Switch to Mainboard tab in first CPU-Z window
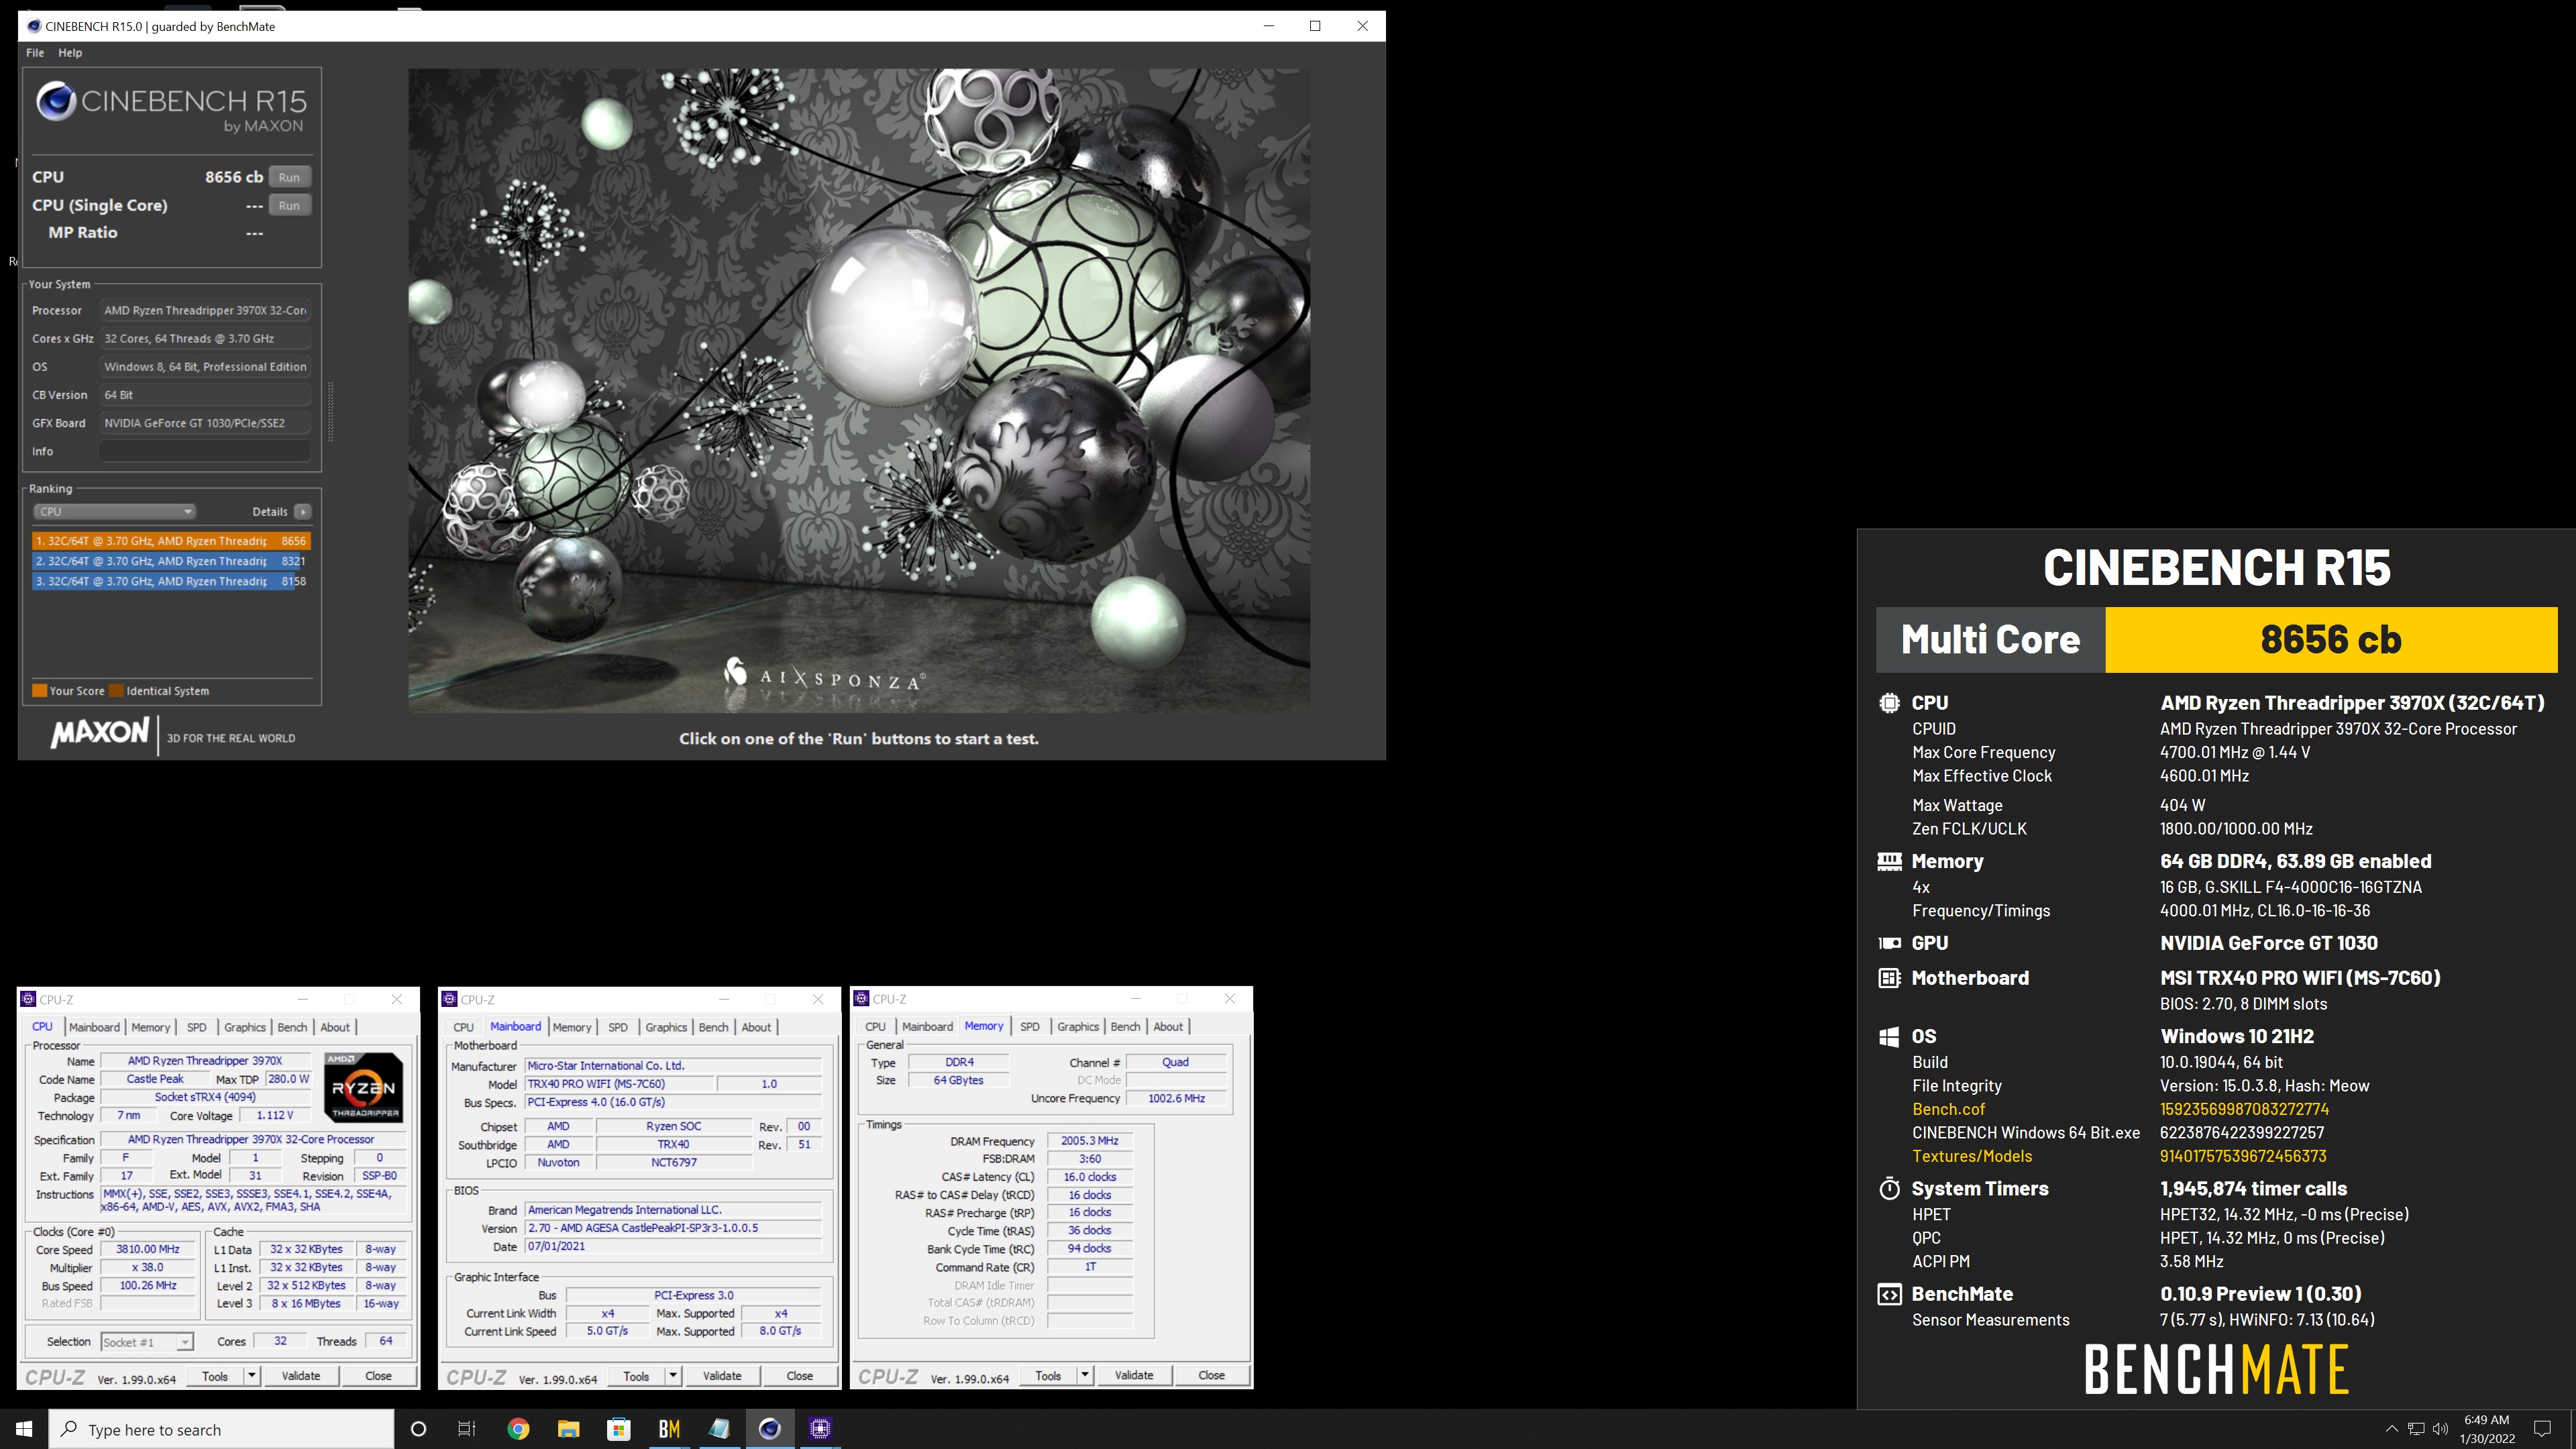2576x1449 pixels. [94, 1027]
